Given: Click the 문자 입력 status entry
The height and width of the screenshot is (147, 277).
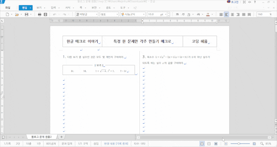Looking at the screenshot, I should pyautogui.click(x=67, y=144).
